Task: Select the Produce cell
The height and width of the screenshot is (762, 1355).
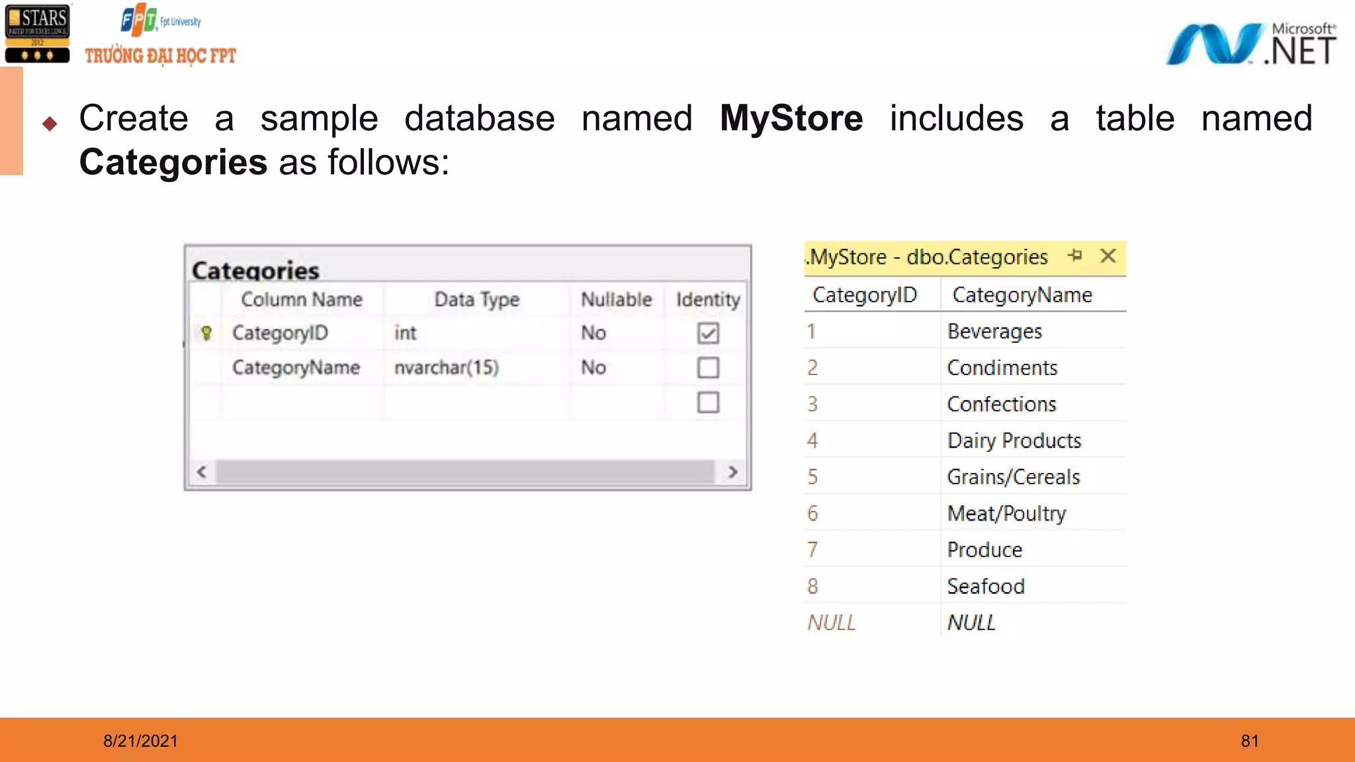Action: 1033,550
